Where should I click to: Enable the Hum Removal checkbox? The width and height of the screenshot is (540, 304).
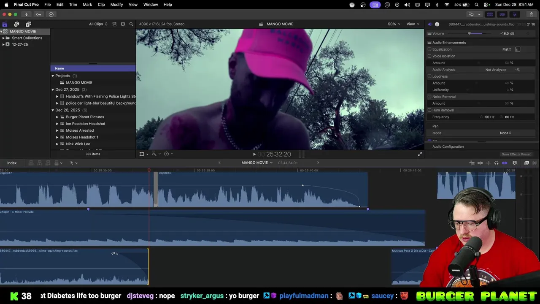(429, 110)
